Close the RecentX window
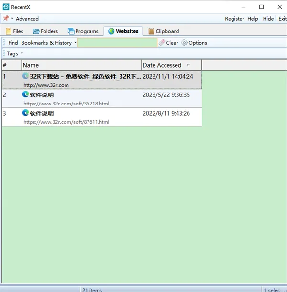The image size is (287, 292). click(280, 7)
